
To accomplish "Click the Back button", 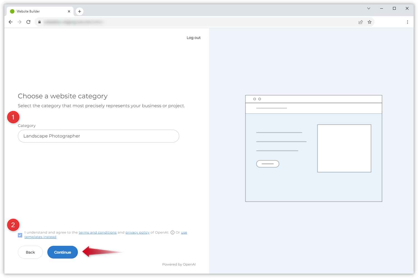I will pos(30,252).
